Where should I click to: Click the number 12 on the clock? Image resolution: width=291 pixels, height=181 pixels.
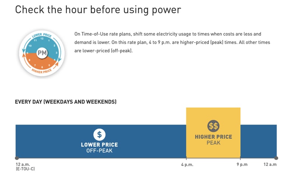pyautogui.click(x=42, y=39)
